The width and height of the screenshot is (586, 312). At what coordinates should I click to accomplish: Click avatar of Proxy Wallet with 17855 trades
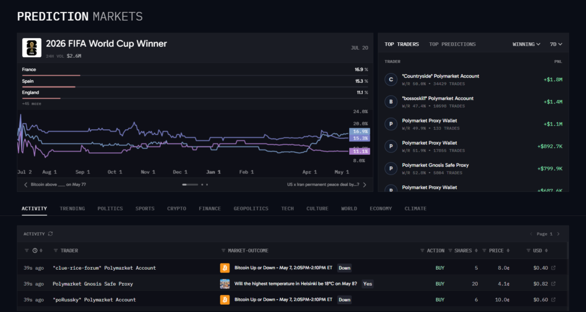pyautogui.click(x=391, y=146)
